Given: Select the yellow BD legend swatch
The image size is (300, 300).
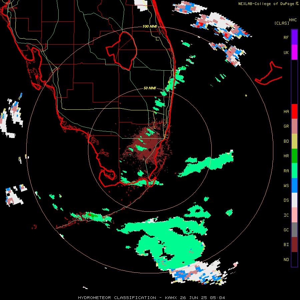Looking at the screenshot, I should point(294,141).
